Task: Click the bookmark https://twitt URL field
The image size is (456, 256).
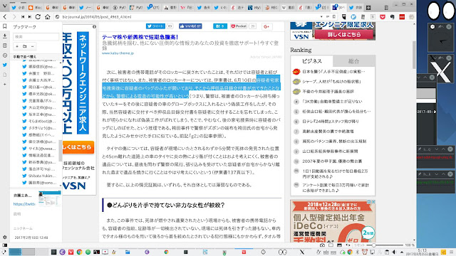Action: point(24,204)
